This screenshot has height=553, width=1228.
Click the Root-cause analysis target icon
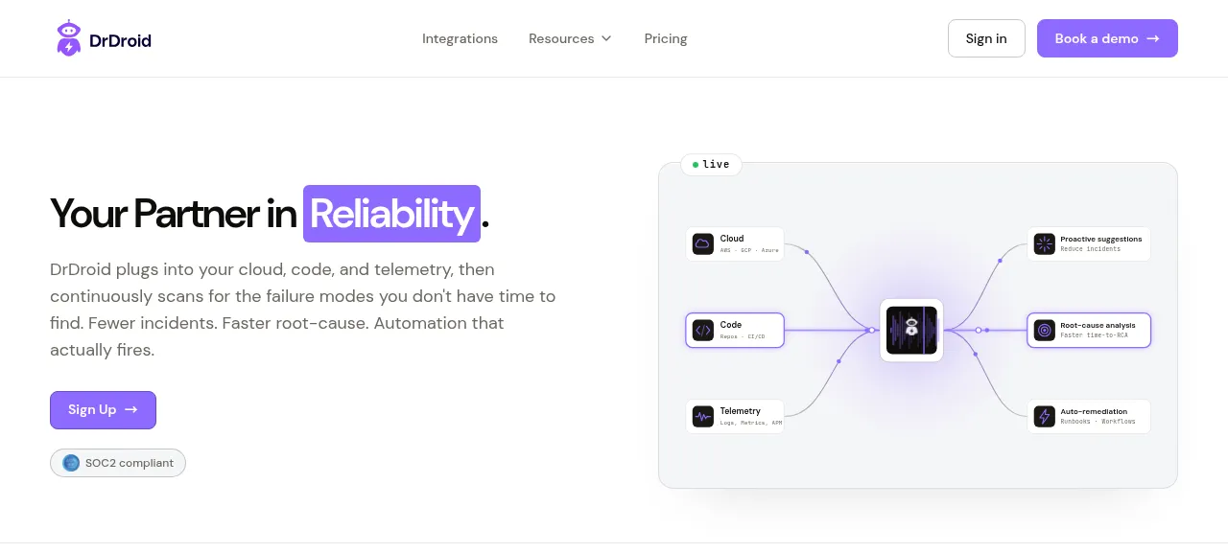tap(1044, 330)
